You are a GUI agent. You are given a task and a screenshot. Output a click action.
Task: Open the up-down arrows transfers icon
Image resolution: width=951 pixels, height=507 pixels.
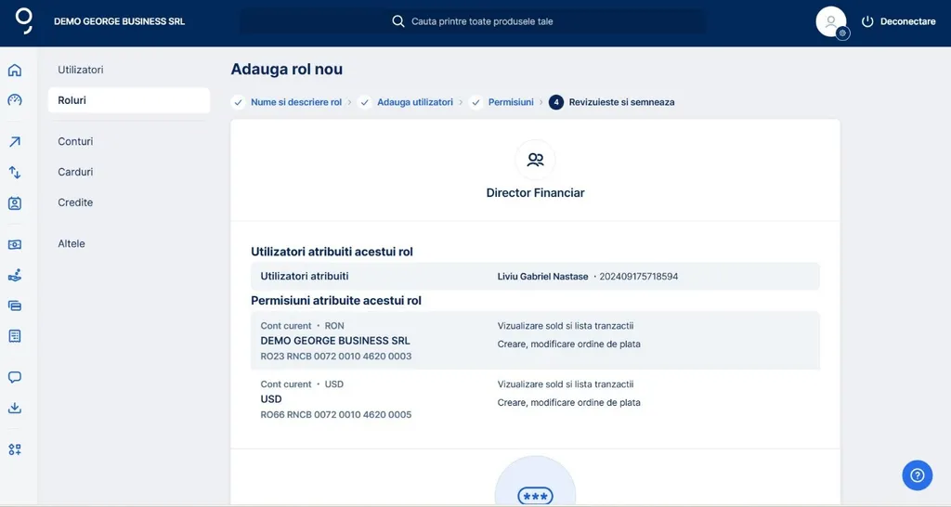(15, 172)
